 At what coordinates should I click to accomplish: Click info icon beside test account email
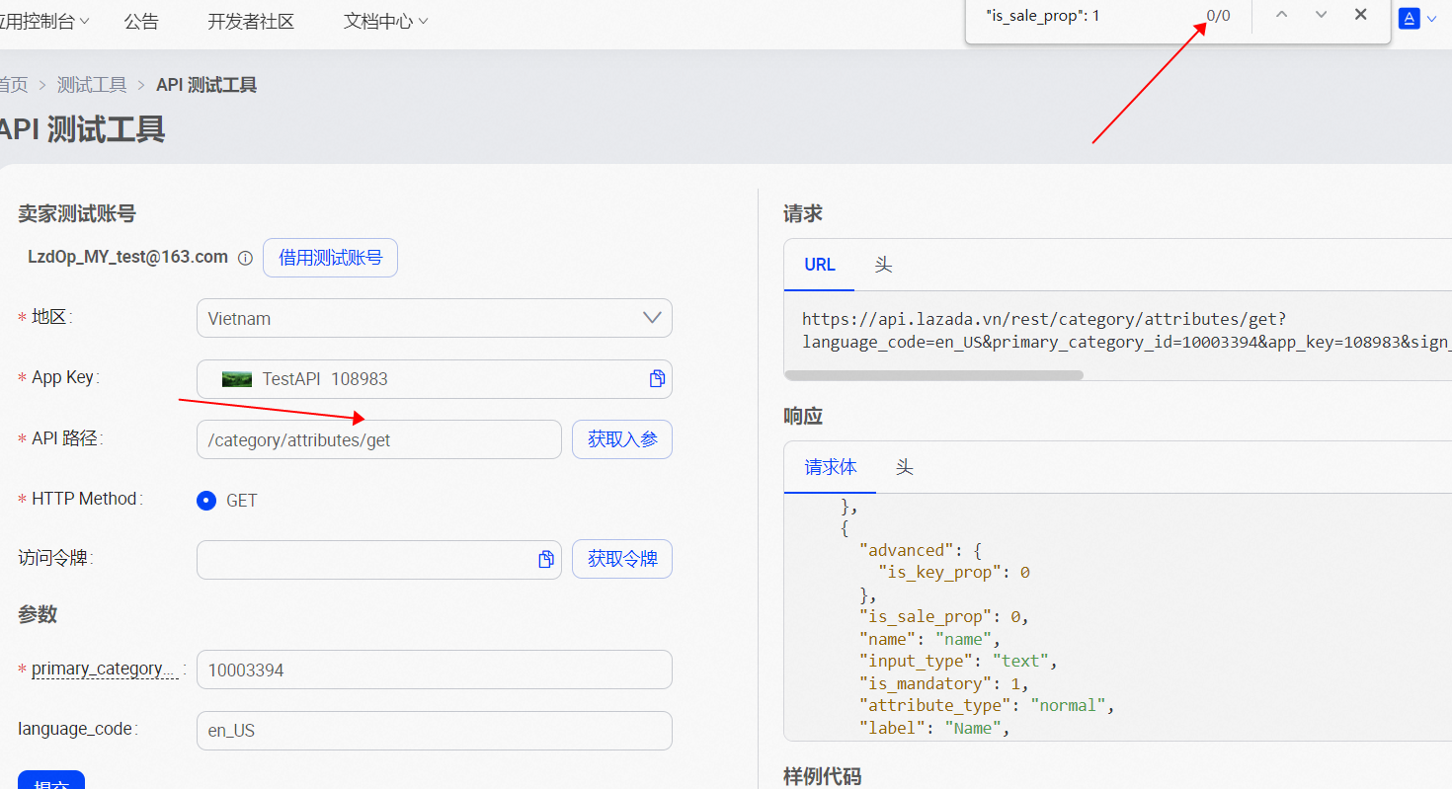(245, 258)
